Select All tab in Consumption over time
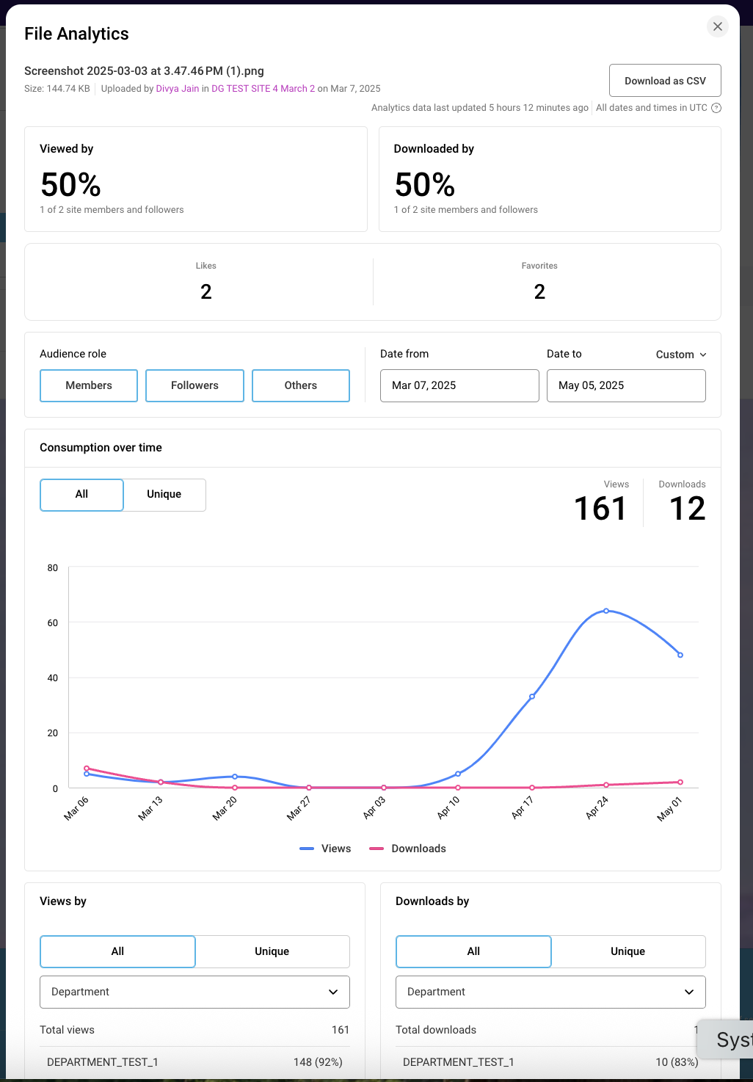Viewport: 753px width, 1082px height. 81,495
